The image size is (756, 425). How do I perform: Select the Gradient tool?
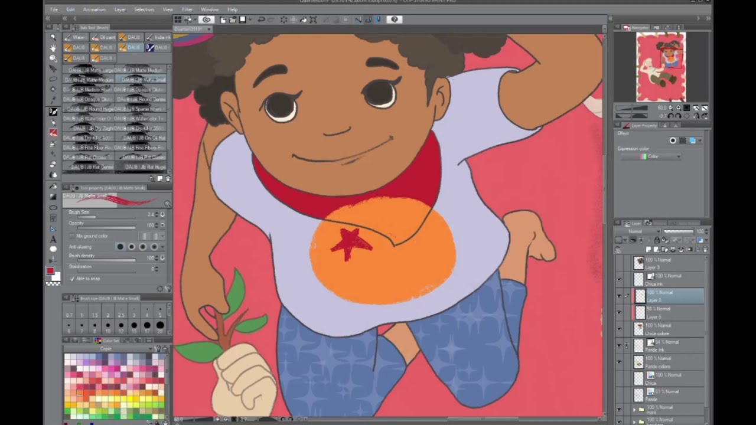[53, 197]
